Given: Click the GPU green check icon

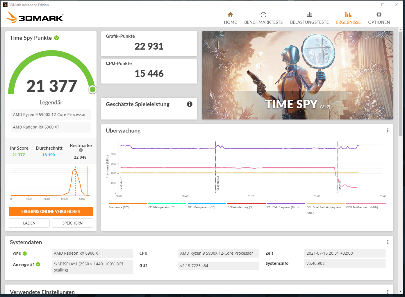Looking at the screenshot, I should [x=25, y=253].
